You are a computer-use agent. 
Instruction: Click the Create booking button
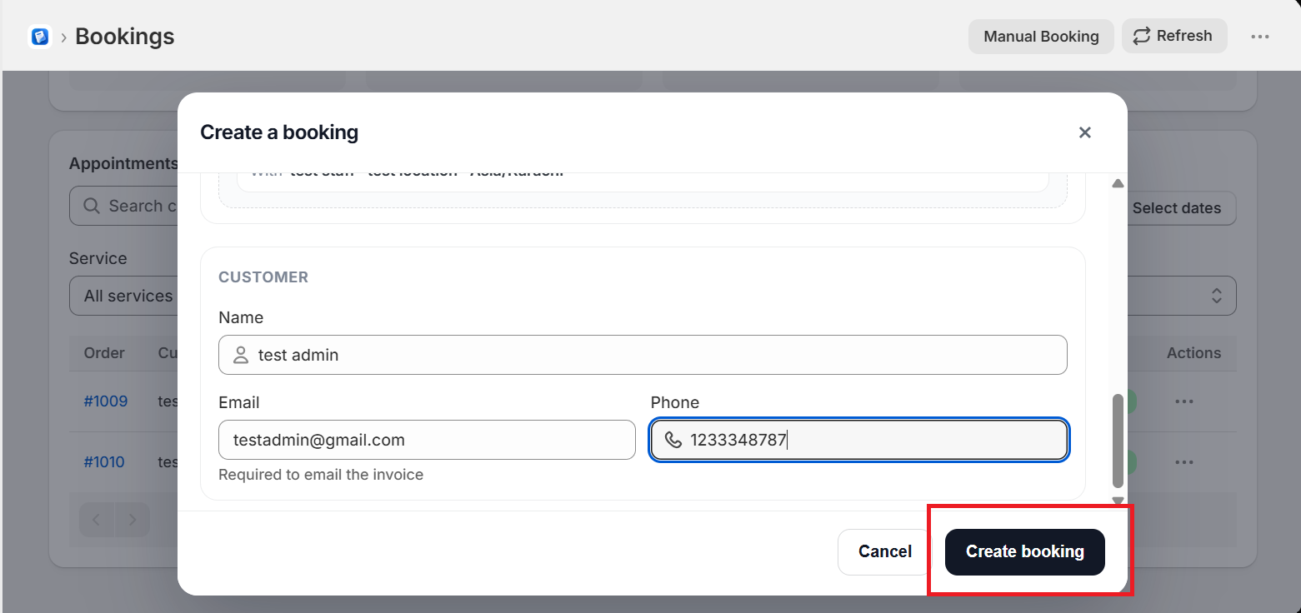point(1025,551)
